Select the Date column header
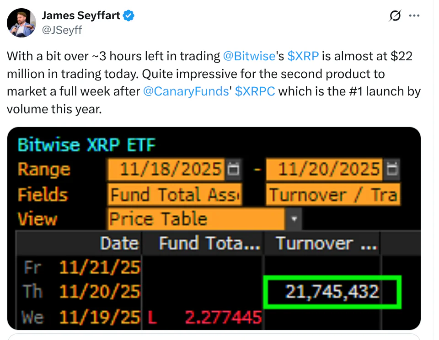439x340 pixels. (119, 244)
